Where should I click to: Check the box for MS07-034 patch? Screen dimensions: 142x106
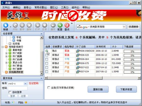click(x=47, y=72)
